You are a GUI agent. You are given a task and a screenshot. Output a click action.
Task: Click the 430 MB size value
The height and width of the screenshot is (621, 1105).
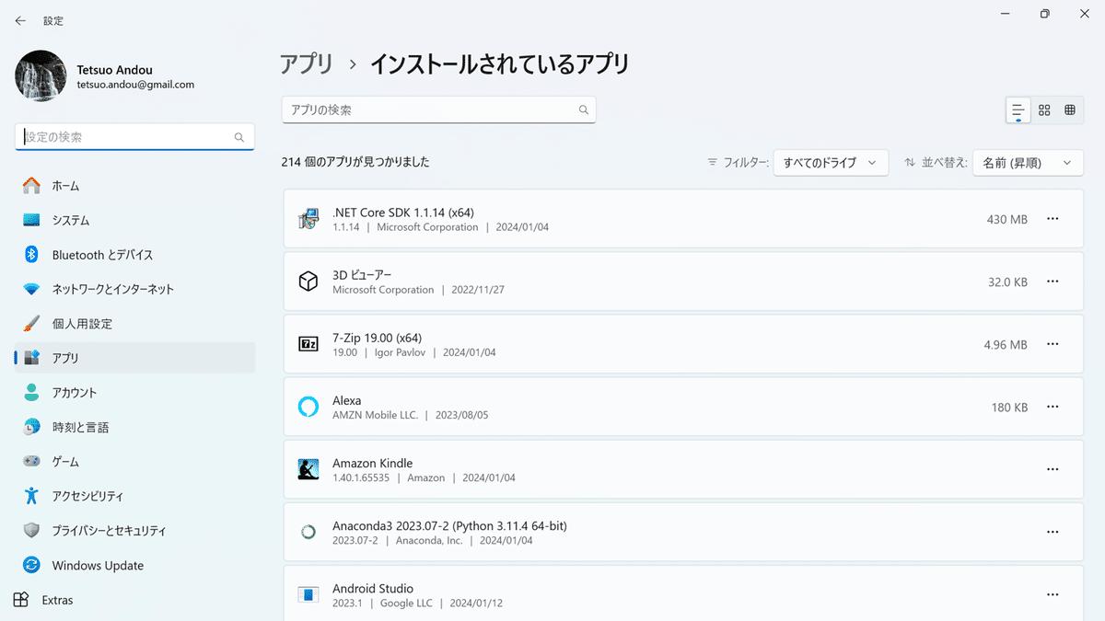click(1007, 219)
